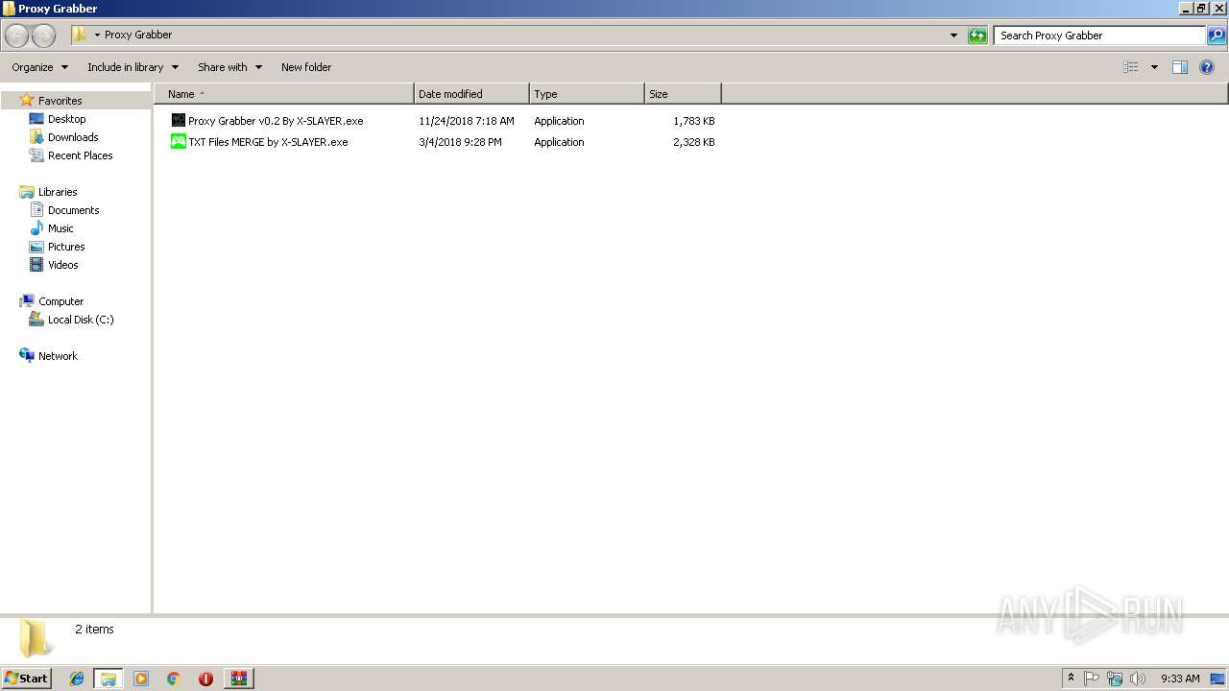Click the Back navigation arrow
1229x691 pixels.
[16, 36]
